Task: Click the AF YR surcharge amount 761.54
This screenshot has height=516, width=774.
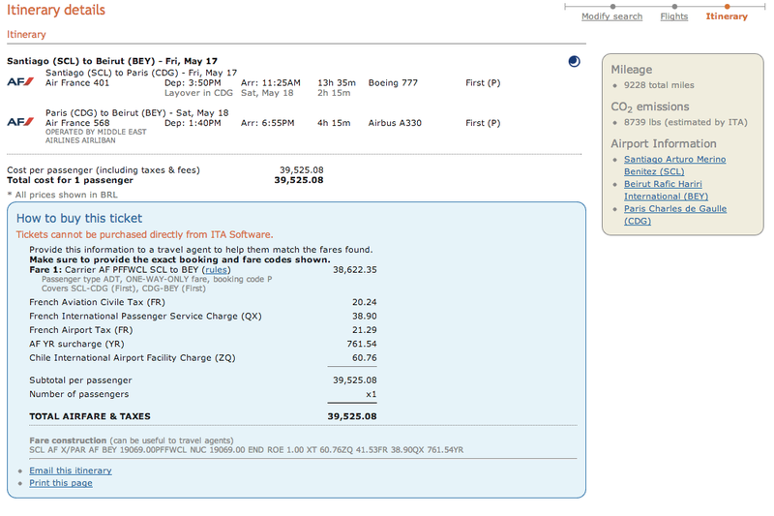Action: click(x=361, y=344)
